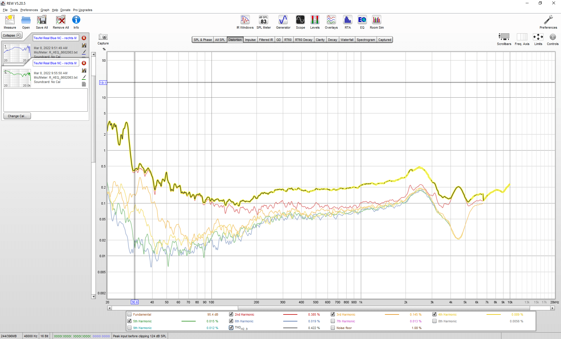The image size is (561, 339).
Task: Open the signal Generator
Action: point(283,22)
